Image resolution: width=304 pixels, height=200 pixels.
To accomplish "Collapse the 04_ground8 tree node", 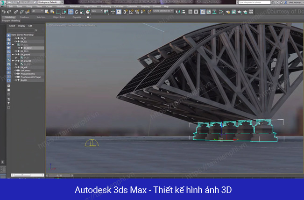I will coord(13,61).
